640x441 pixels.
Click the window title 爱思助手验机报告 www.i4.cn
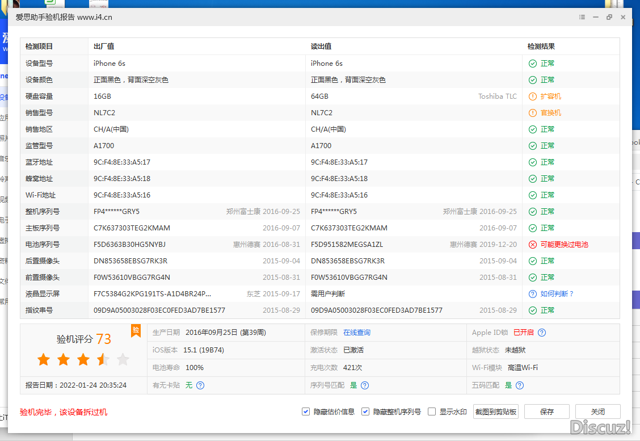point(64,17)
